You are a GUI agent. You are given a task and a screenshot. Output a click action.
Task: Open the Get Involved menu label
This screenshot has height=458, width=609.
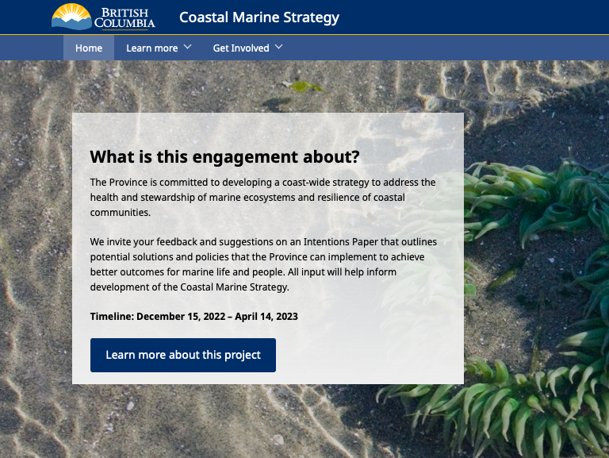[x=241, y=48]
